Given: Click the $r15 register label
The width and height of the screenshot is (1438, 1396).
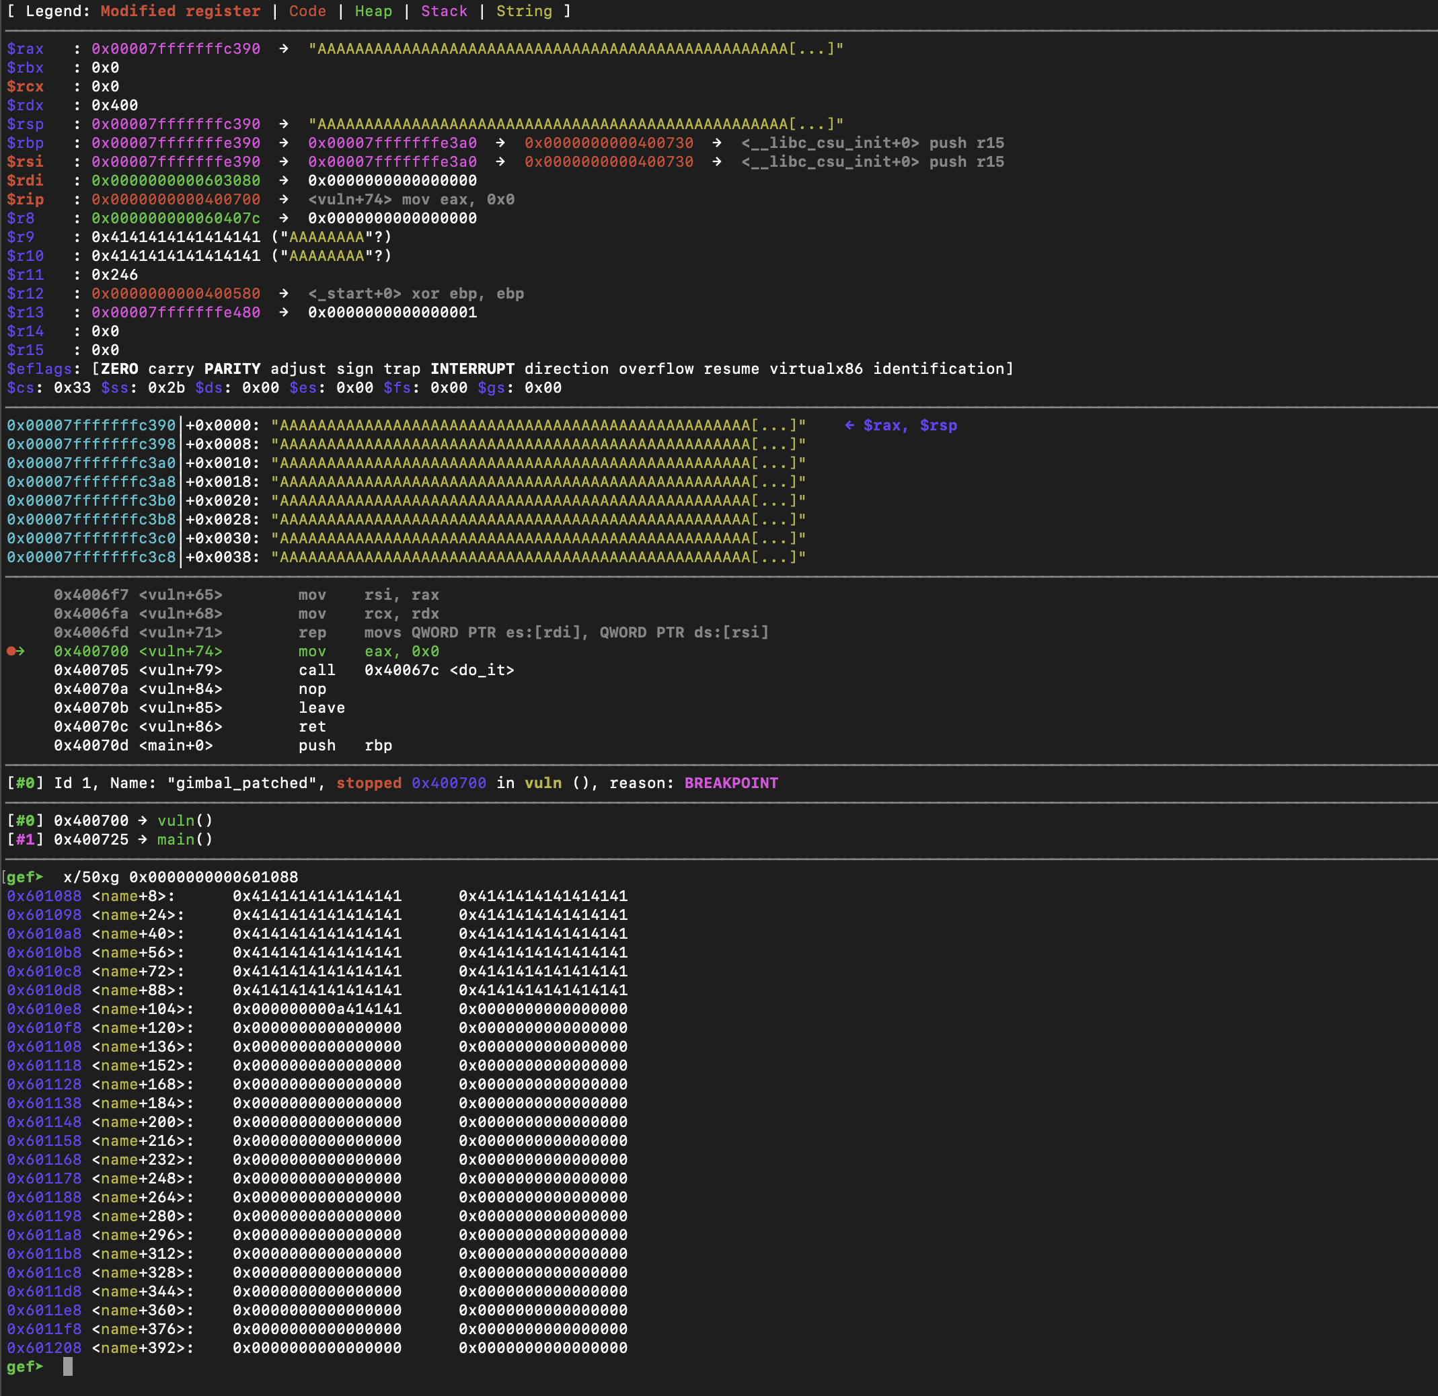Looking at the screenshot, I should (25, 350).
